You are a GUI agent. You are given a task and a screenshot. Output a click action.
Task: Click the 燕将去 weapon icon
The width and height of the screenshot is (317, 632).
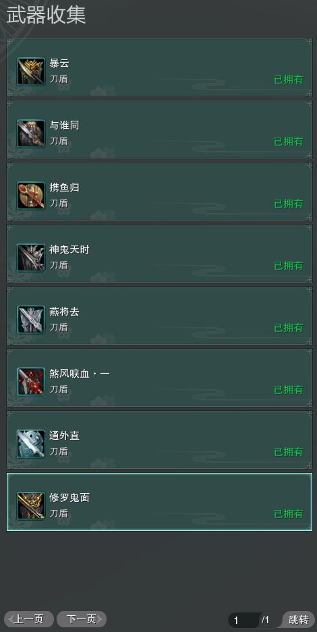click(31, 320)
